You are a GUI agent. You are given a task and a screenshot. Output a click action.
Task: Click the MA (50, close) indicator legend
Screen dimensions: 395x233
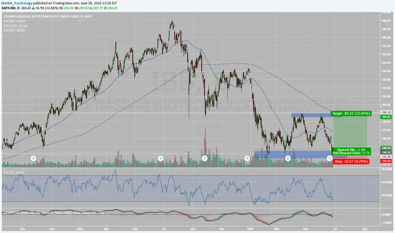coord(14,21)
